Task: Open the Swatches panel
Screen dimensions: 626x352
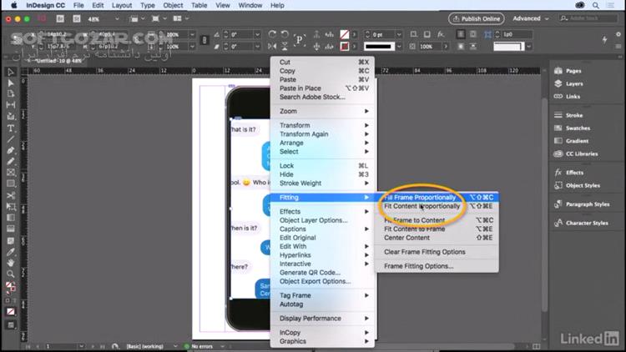Action: [x=572, y=128]
